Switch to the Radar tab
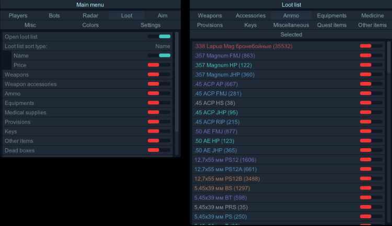 (x=90, y=16)
